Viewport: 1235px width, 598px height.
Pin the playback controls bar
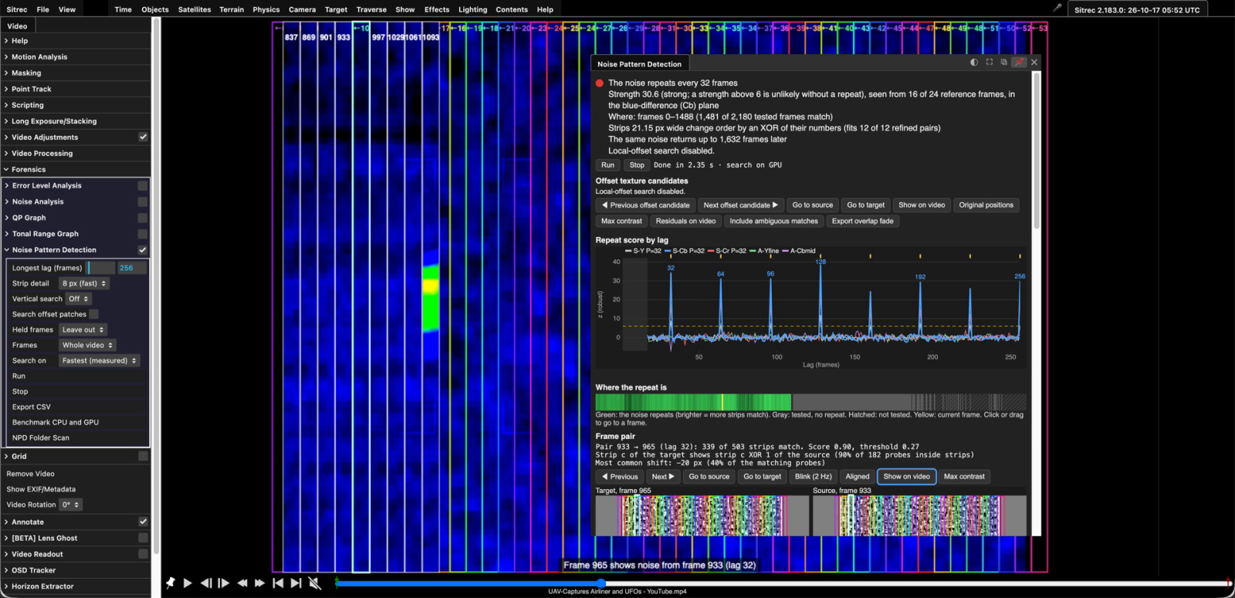click(x=171, y=583)
